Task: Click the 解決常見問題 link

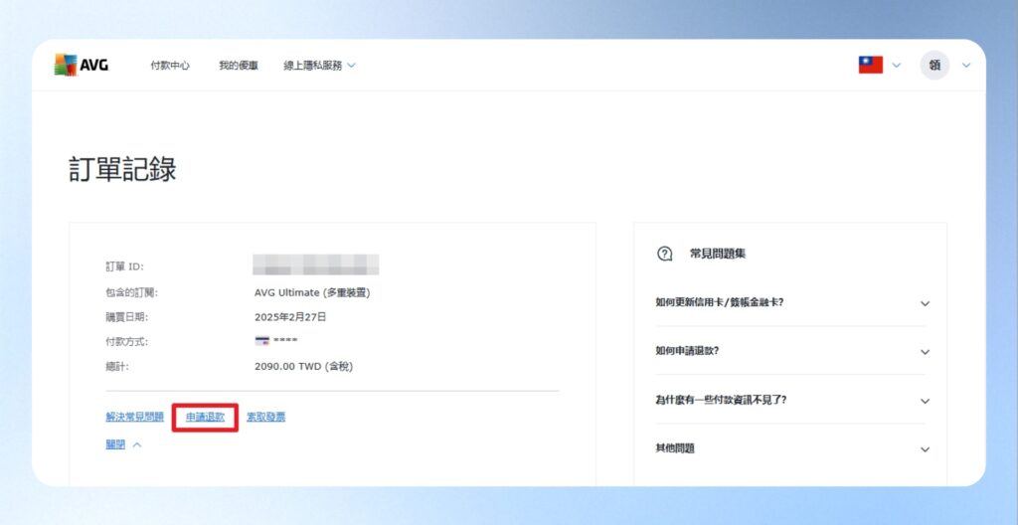Action: tap(134, 418)
